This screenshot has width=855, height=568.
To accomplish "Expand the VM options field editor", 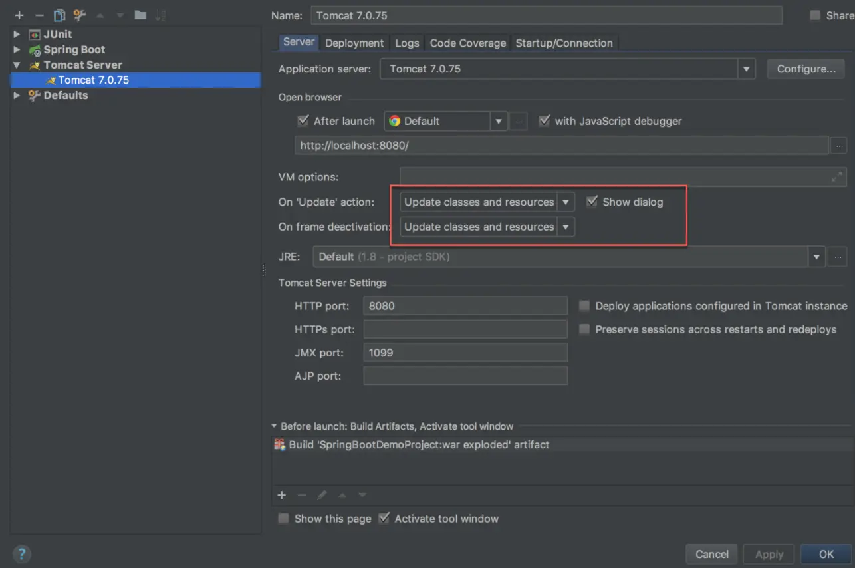I will click(836, 177).
